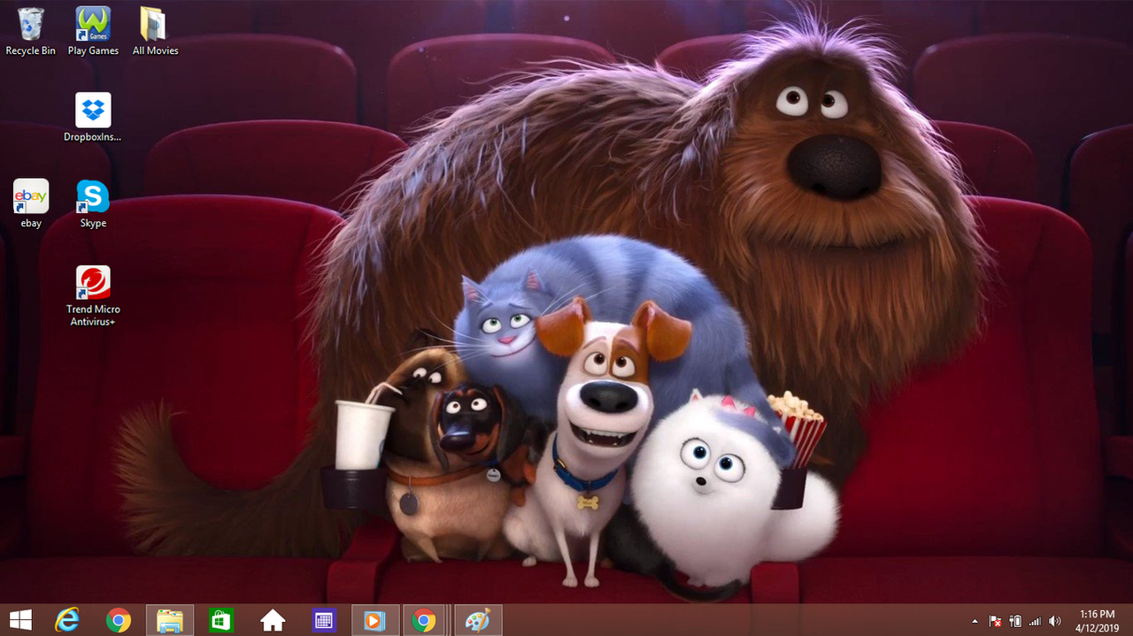Screen dimensions: 1133x636
Task: Select the Recycle Bin desktop icon
Action: click(x=30, y=32)
